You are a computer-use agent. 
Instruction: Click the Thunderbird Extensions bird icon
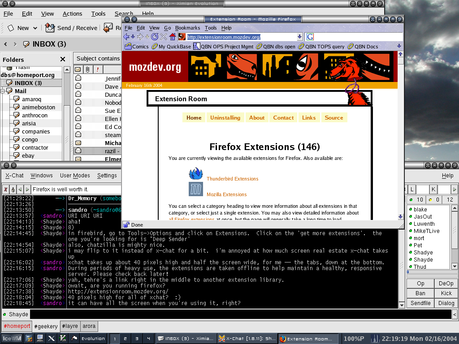[x=196, y=174]
